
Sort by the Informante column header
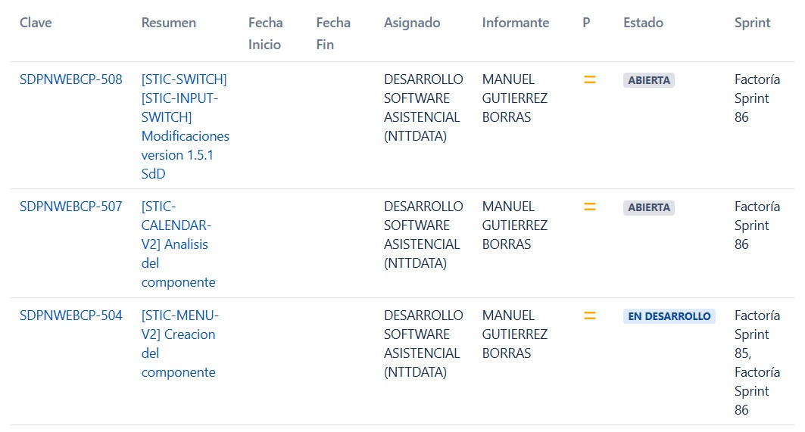[516, 23]
